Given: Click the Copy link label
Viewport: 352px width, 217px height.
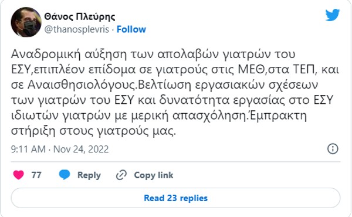Looking at the screenshot, I should (x=154, y=175).
